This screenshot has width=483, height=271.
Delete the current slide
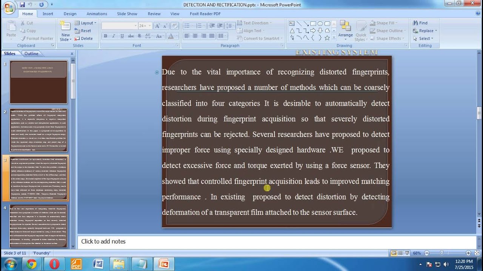tap(84, 38)
